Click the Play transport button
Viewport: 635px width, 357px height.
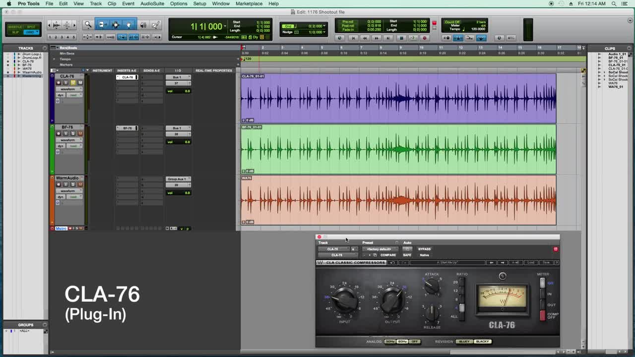[413, 38]
